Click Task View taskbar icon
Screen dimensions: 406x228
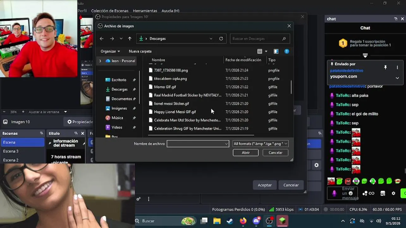(204, 221)
